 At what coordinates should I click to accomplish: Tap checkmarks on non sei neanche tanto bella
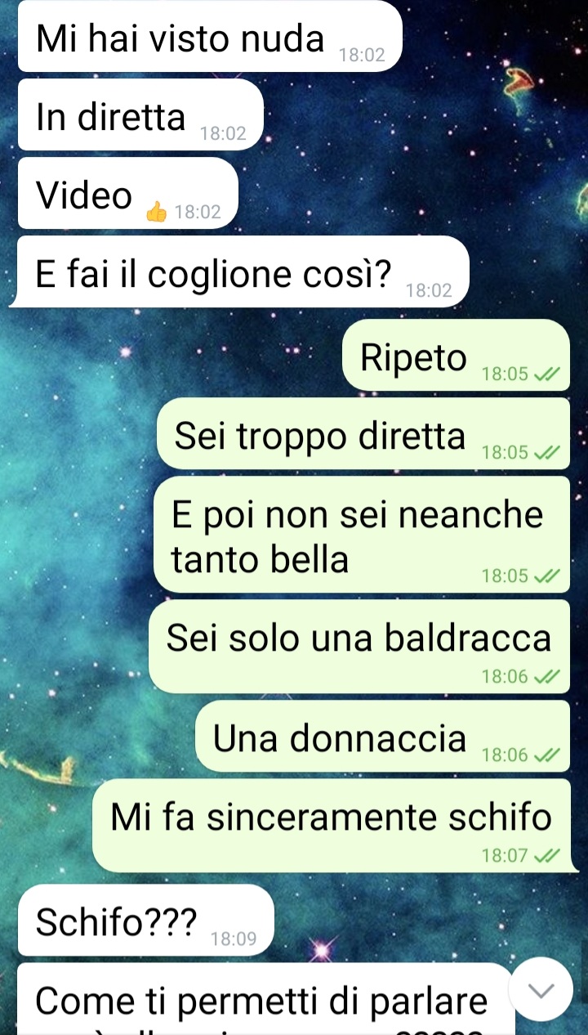click(546, 576)
